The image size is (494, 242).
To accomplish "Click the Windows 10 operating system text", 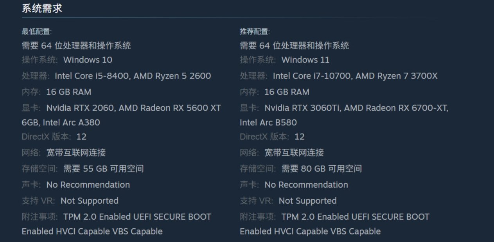I will point(88,60).
